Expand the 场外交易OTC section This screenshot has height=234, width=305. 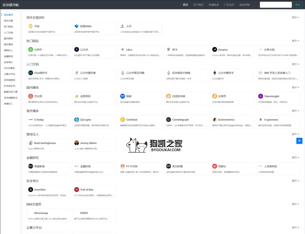point(296,17)
